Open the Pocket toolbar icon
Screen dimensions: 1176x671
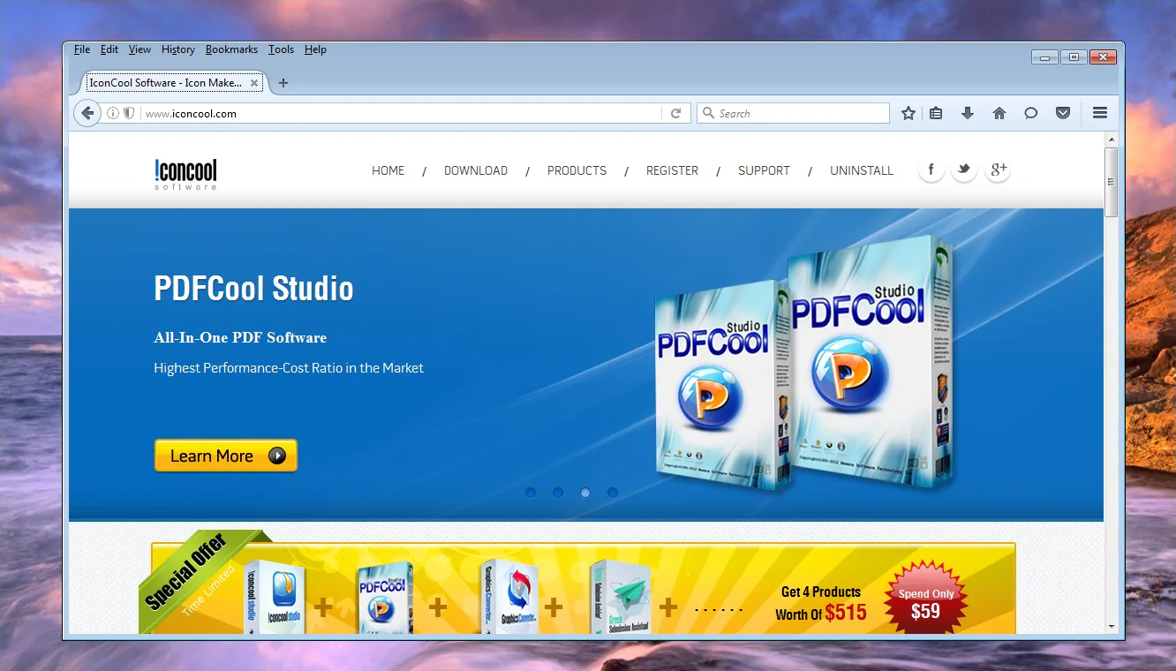tap(1063, 113)
